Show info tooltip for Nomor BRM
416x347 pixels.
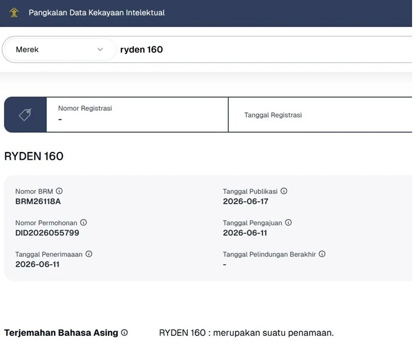tap(59, 191)
